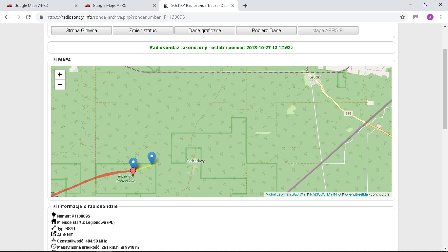The height and width of the screenshot is (252, 448).
Task: Click the blue marker above the red marker
Action: click(133, 163)
